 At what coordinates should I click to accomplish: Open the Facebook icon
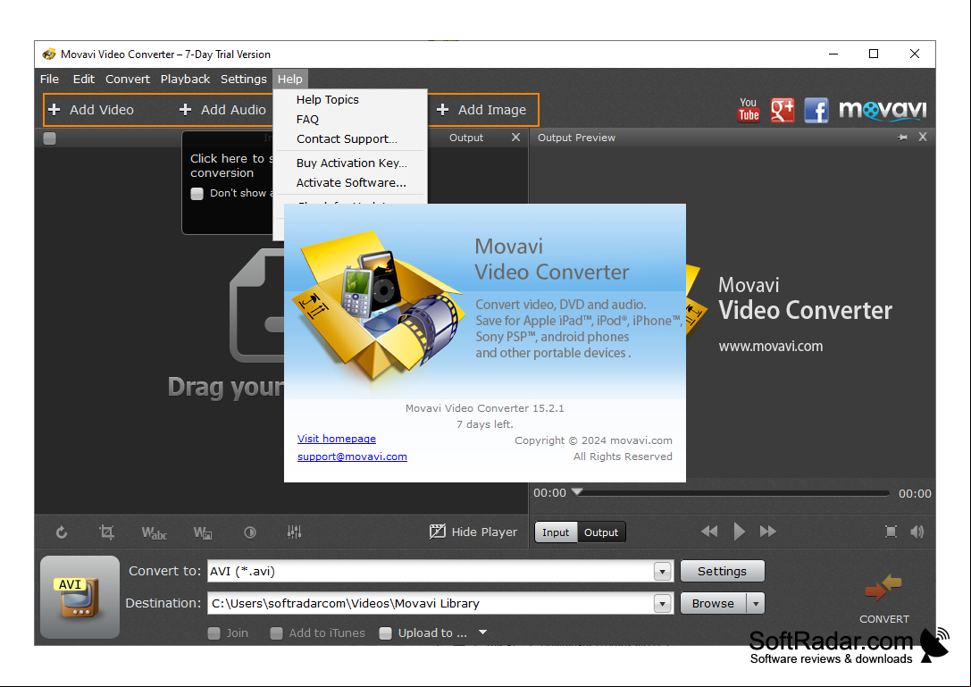click(x=816, y=110)
